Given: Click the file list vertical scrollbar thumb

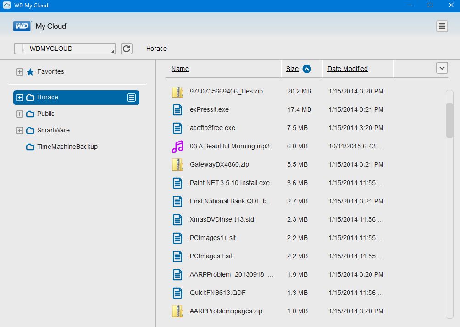Looking at the screenshot, I should tap(449, 120).
